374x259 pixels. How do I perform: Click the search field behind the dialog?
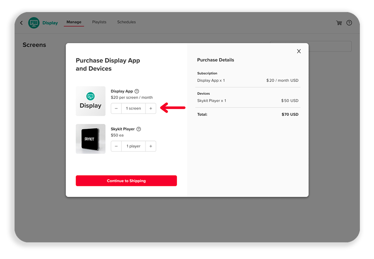coord(330,46)
